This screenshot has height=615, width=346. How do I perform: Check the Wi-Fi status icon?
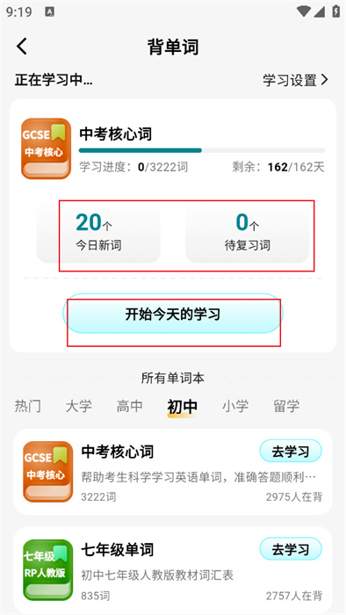(x=304, y=11)
